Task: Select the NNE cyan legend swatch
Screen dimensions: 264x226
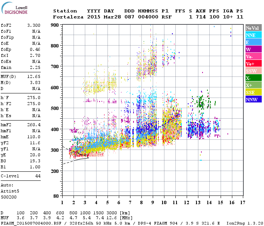Action: [253, 35]
